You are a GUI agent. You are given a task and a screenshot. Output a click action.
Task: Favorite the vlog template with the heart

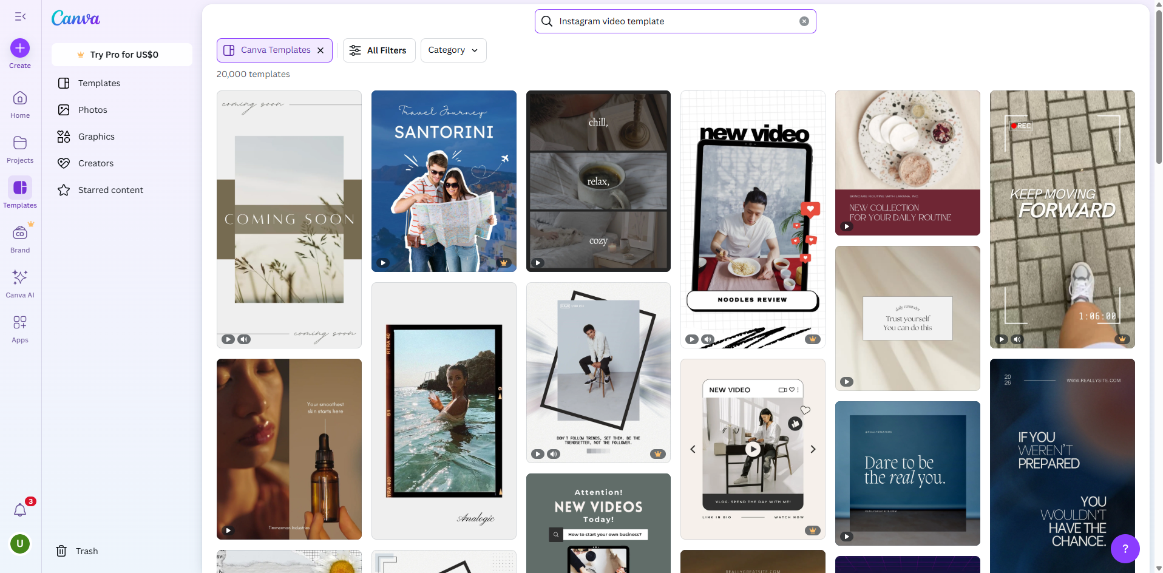(805, 410)
